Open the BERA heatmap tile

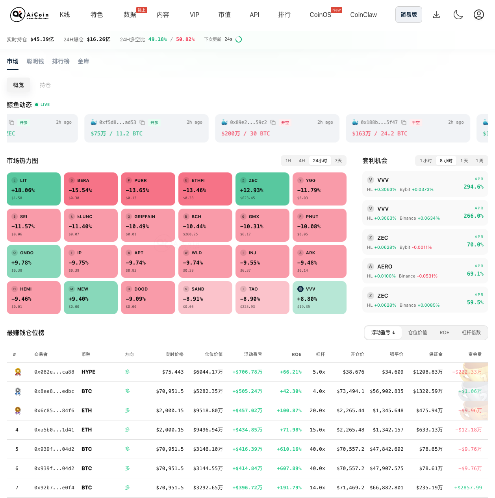coord(91,189)
